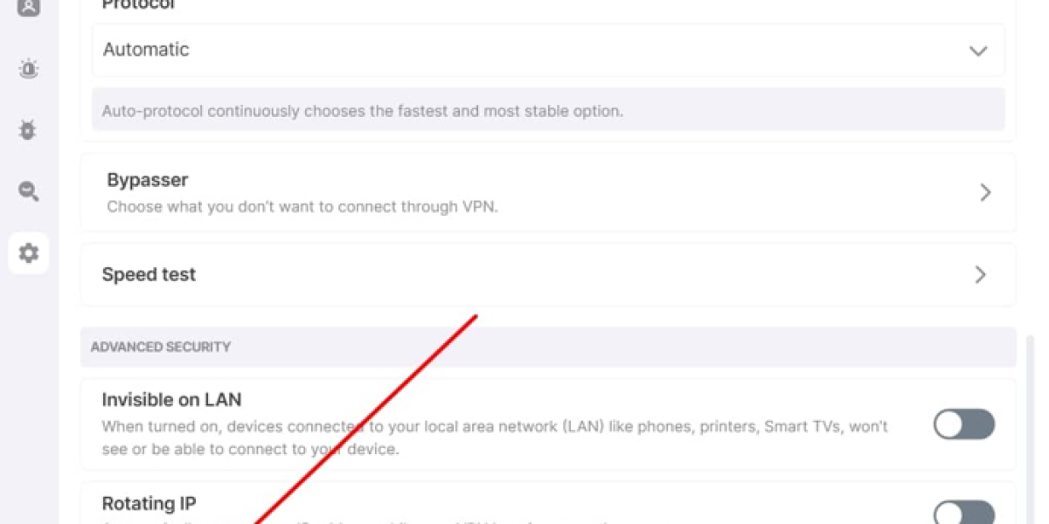The width and height of the screenshot is (1049, 524).
Task: Open the Alert siren icon in sidebar
Action: click(x=29, y=69)
